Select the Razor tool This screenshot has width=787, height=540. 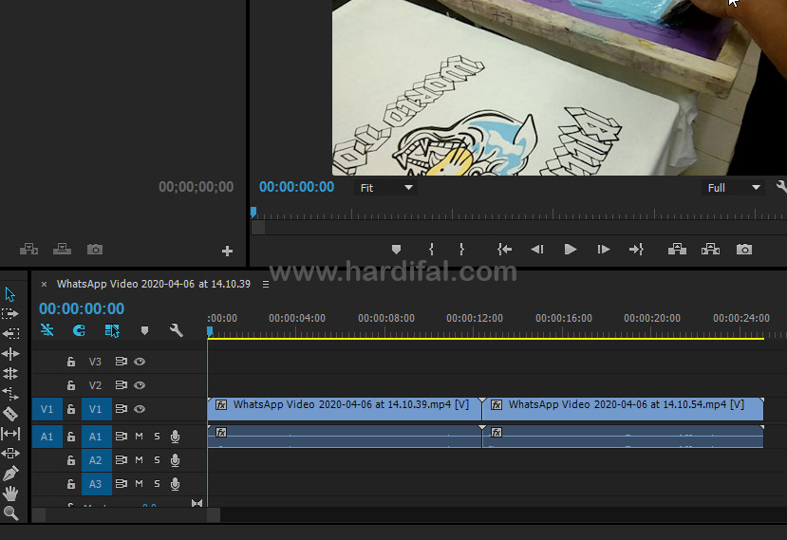[x=10, y=414]
